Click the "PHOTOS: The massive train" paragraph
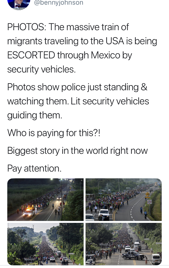This screenshot has width=169, height=268. 82,48
